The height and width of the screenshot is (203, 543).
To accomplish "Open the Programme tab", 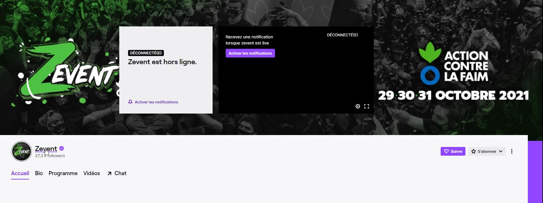I will [x=63, y=173].
